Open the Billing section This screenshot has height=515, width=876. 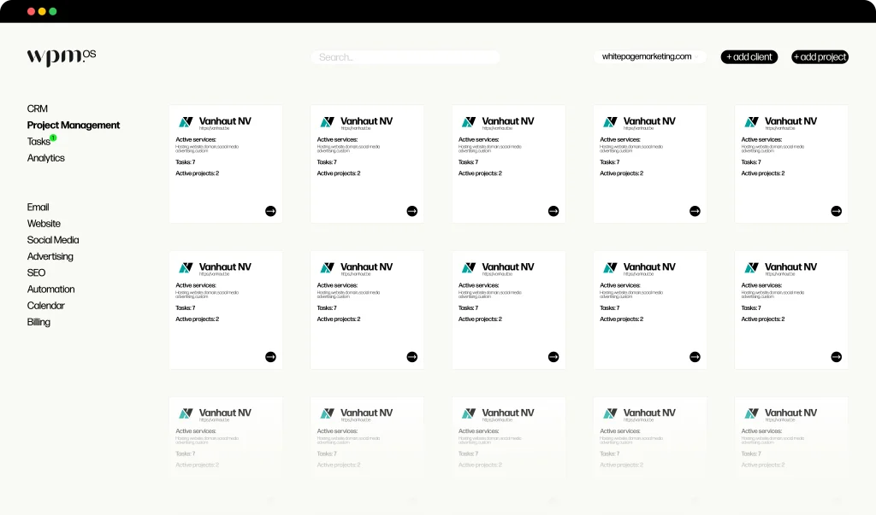(x=38, y=322)
